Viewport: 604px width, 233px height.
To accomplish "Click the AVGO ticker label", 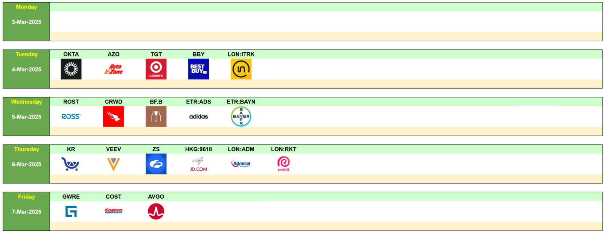I will (x=156, y=196).
